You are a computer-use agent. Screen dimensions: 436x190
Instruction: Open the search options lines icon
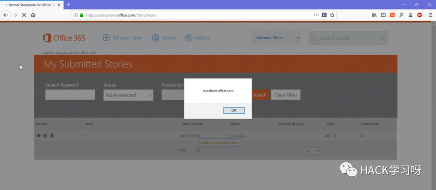click(382, 38)
